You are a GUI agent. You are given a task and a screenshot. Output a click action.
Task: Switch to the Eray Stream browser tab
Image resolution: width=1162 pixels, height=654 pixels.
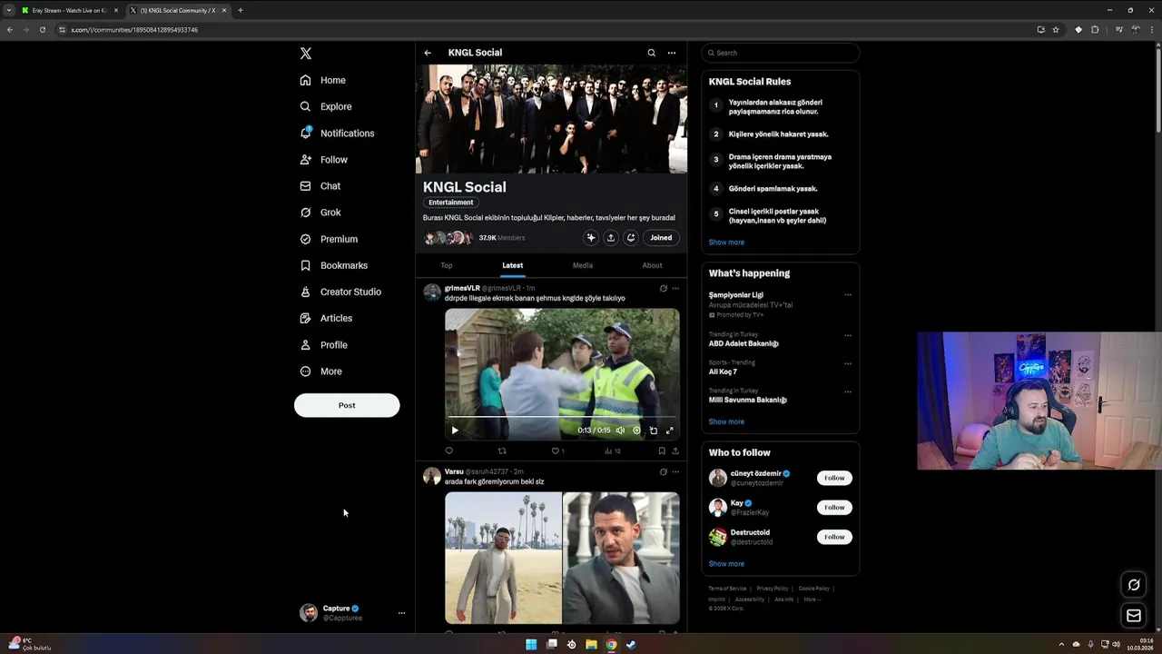pyautogui.click(x=68, y=10)
